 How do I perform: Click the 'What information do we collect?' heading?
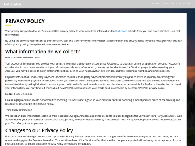click(x=43, y=52)
